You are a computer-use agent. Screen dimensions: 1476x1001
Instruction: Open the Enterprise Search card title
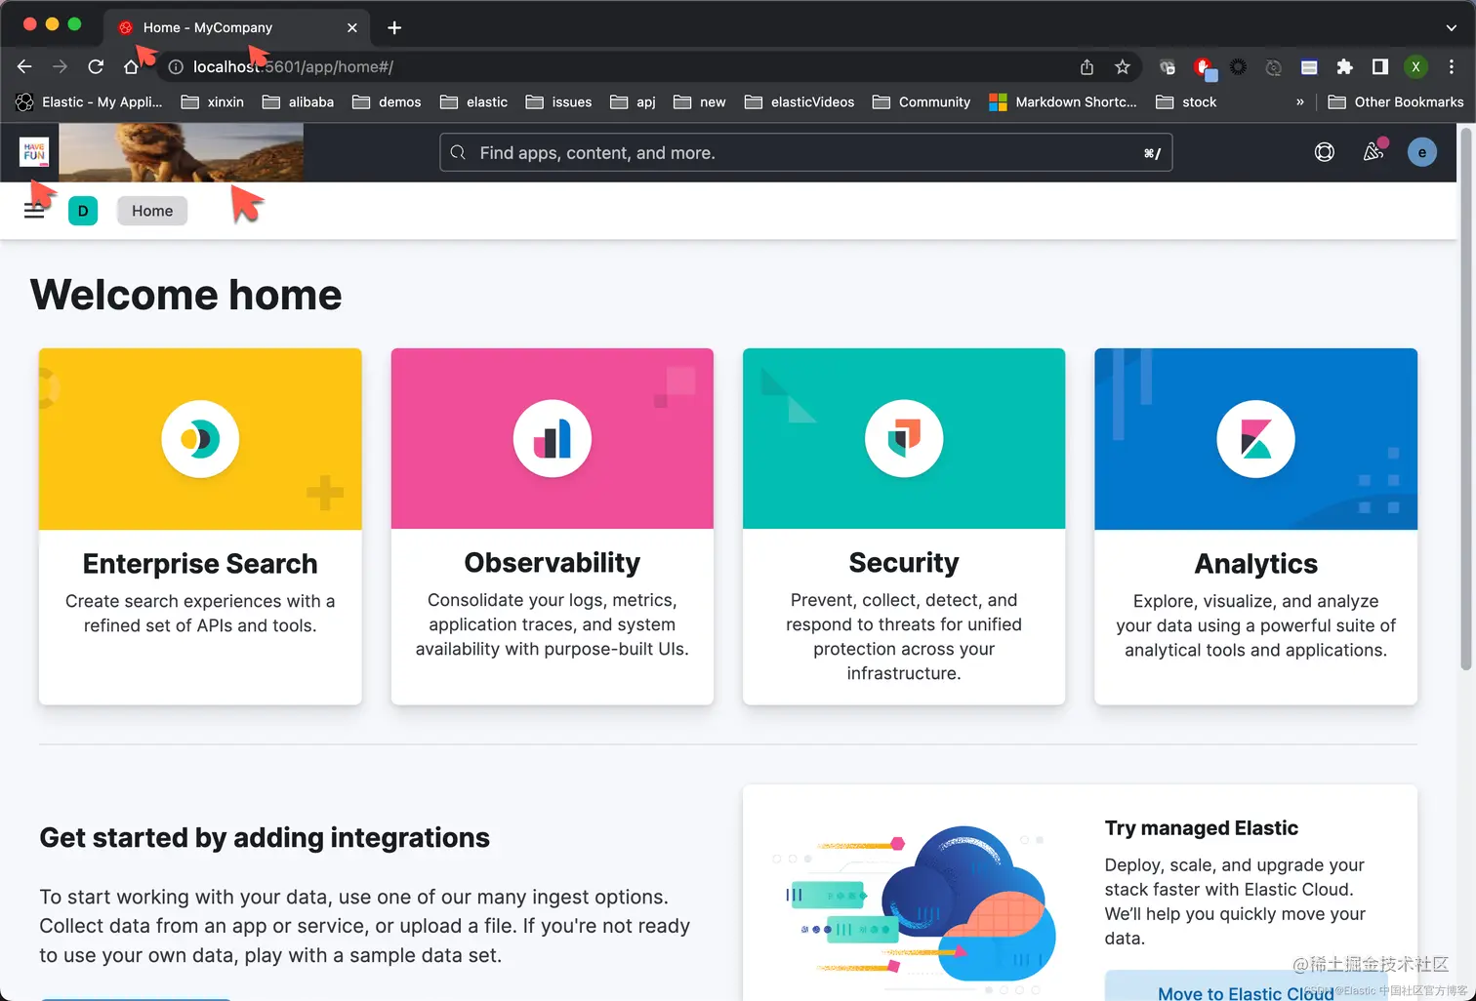pos(200,564)
